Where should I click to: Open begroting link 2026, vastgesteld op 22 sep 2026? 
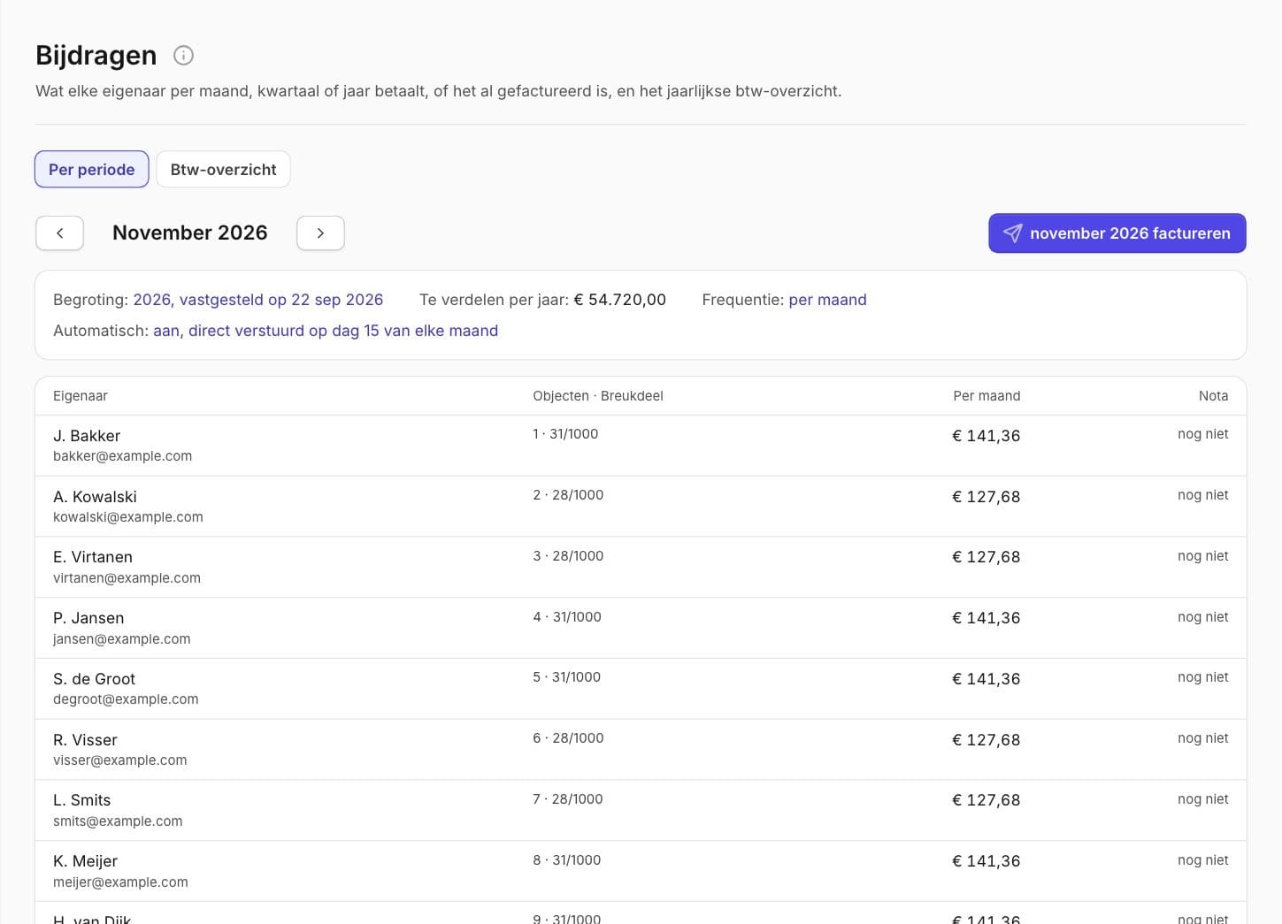pos(258,300)
